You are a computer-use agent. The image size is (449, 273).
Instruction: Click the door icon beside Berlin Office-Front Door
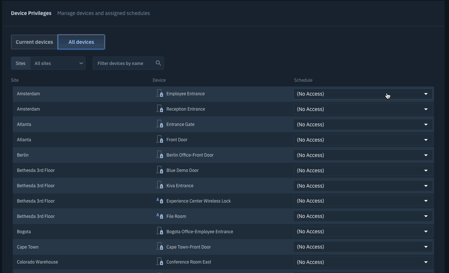160,155
